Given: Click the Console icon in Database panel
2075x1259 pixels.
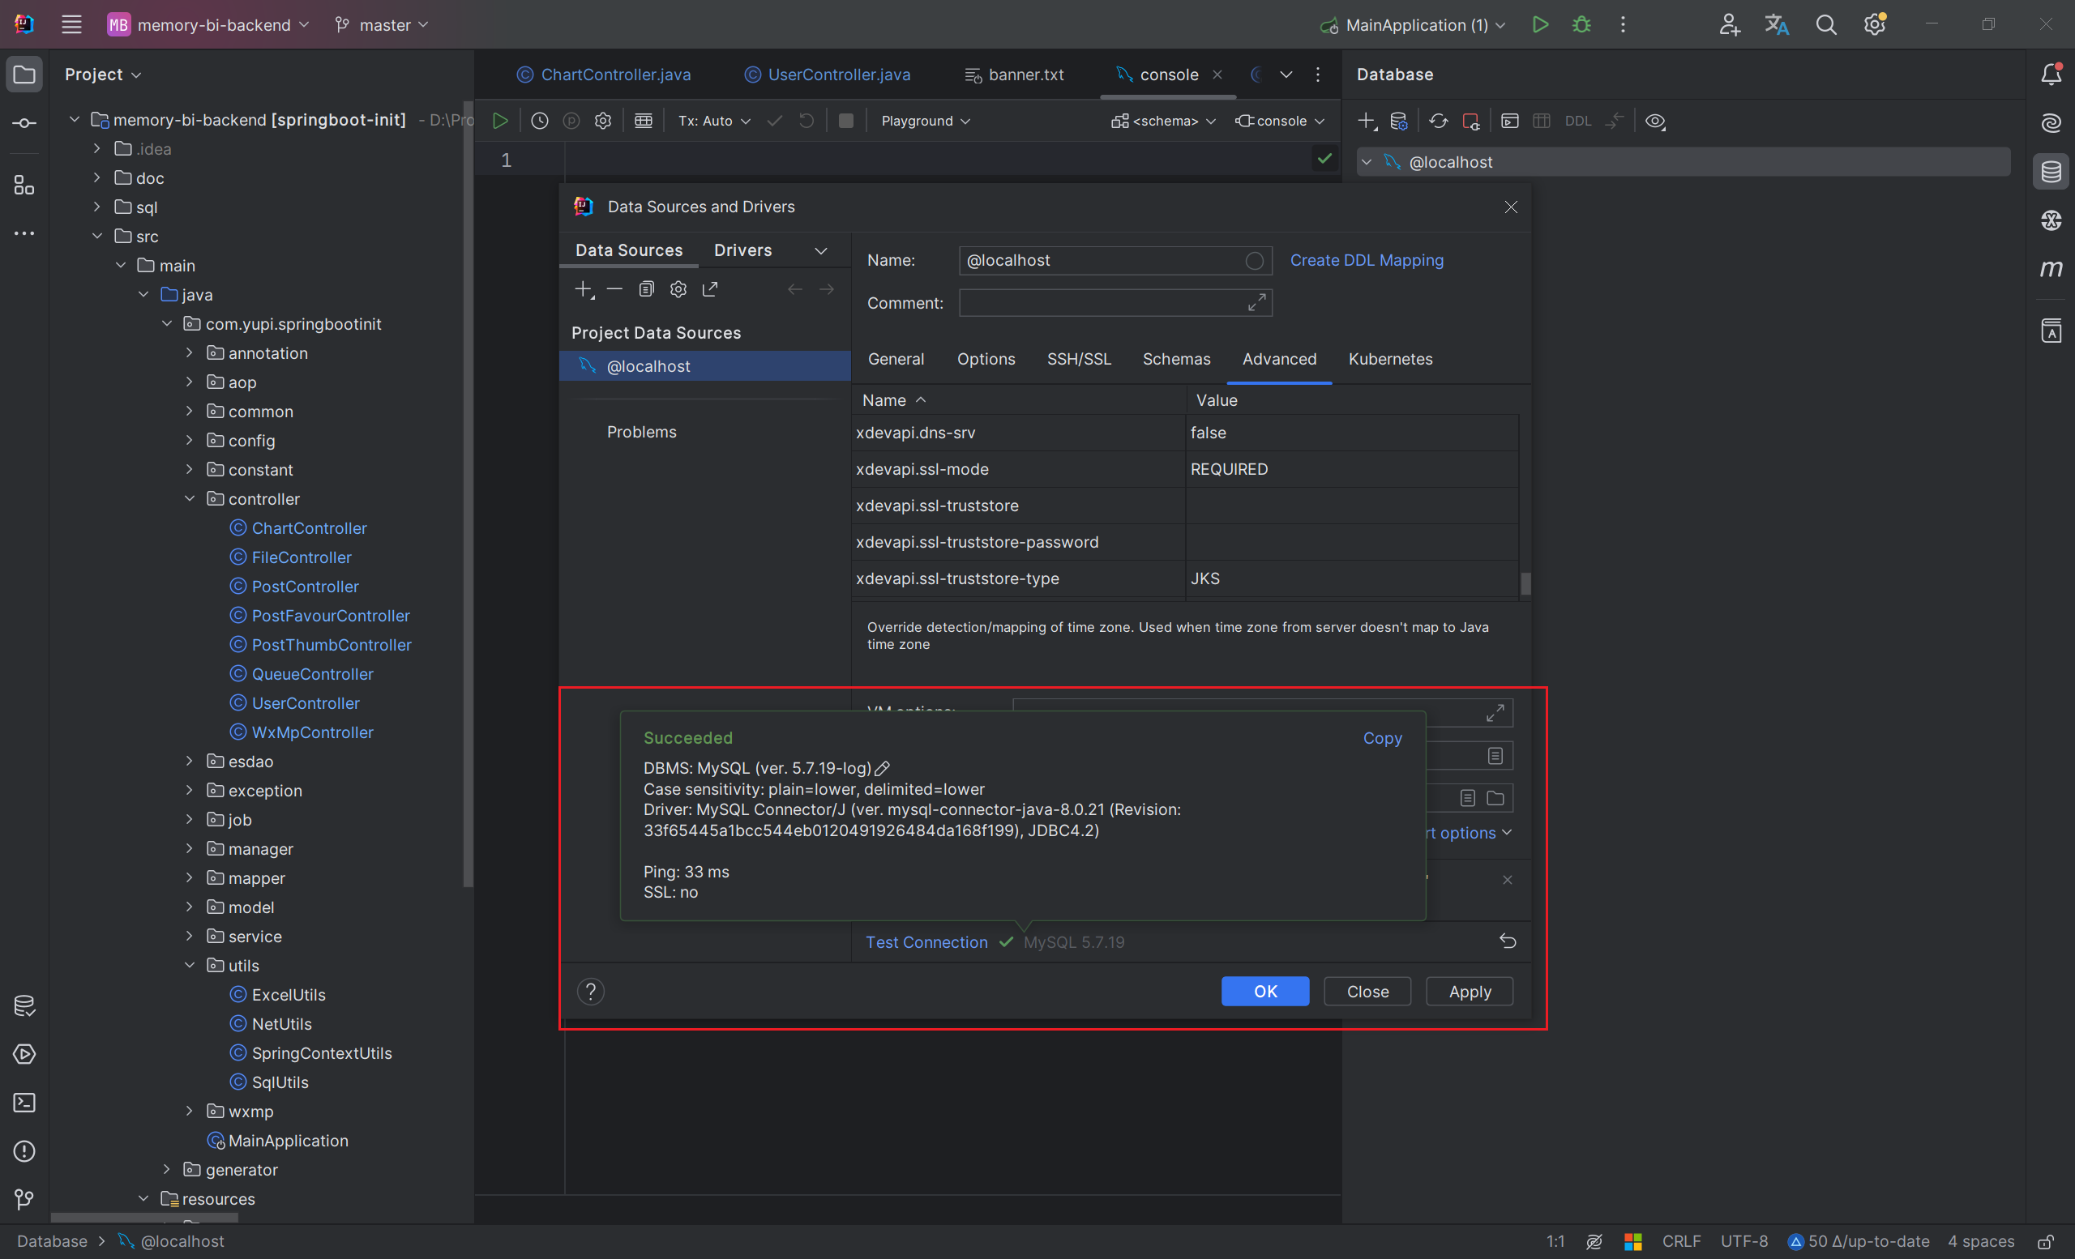Looking at the screenshot, I should 1508,118.
